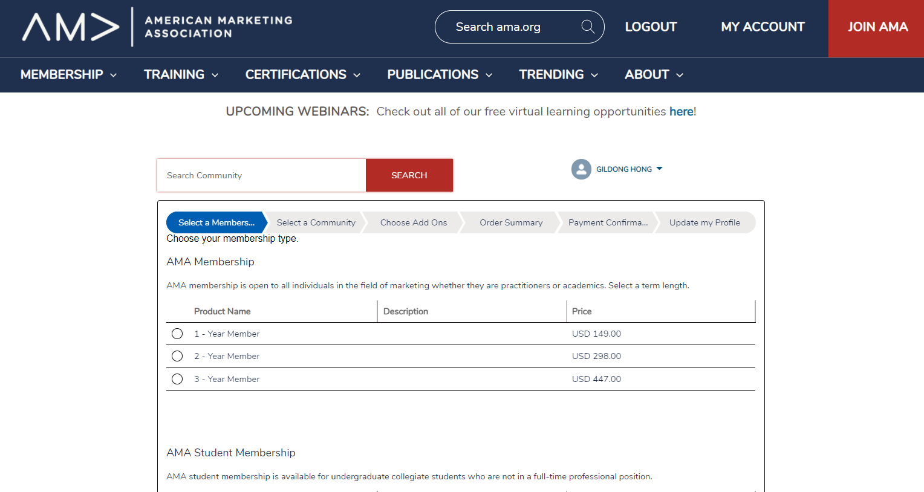The width and height of the screenshot is (924, 492).
Task: Click the Price column header
Action: 582,311
